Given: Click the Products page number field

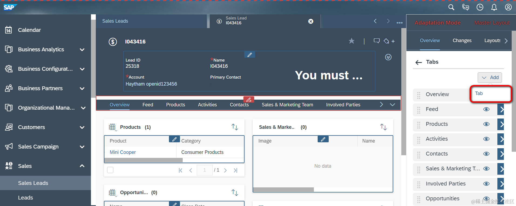Looking at the screenshot, I should tap(205, 170).
